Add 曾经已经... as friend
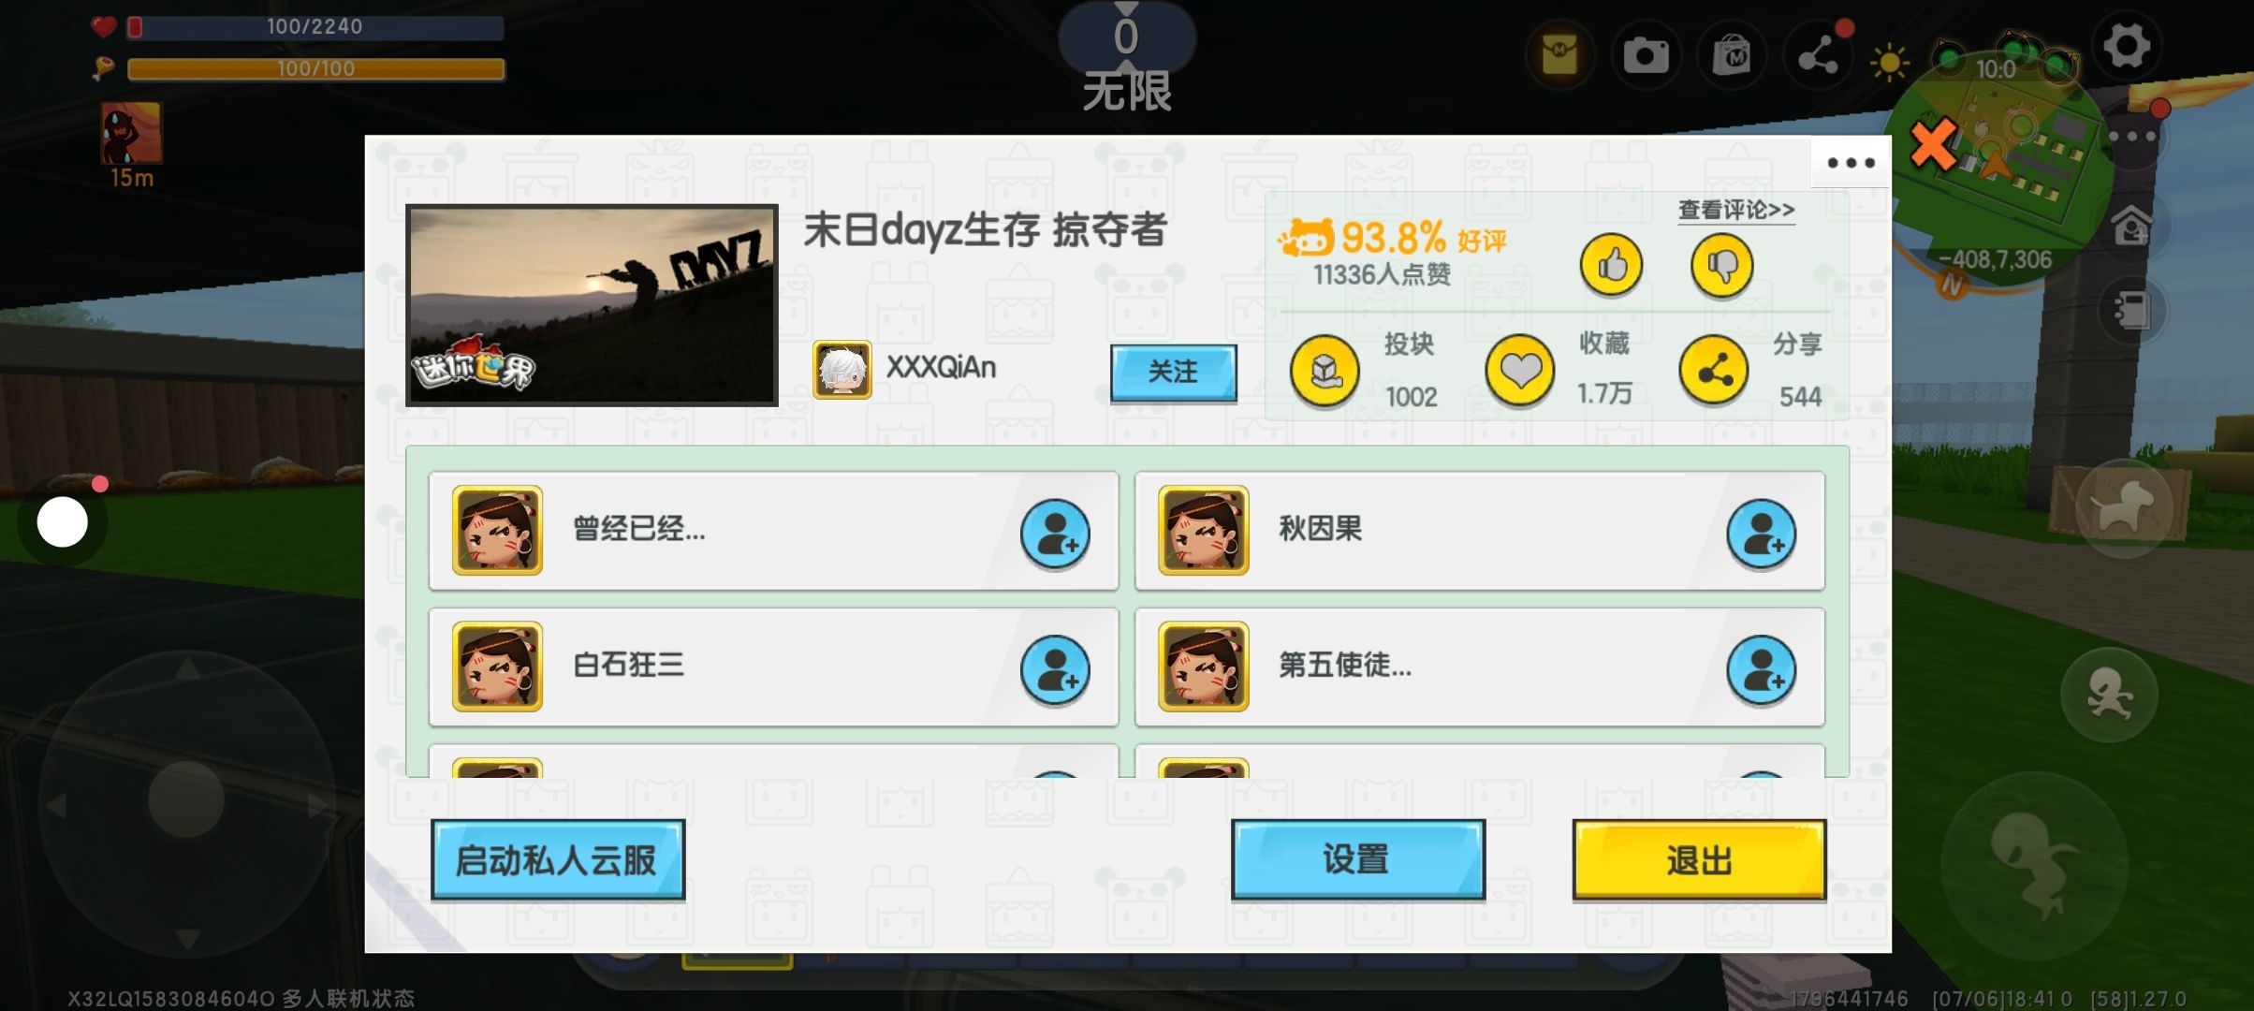The image size is (2254, 1011). (1055, 535)
